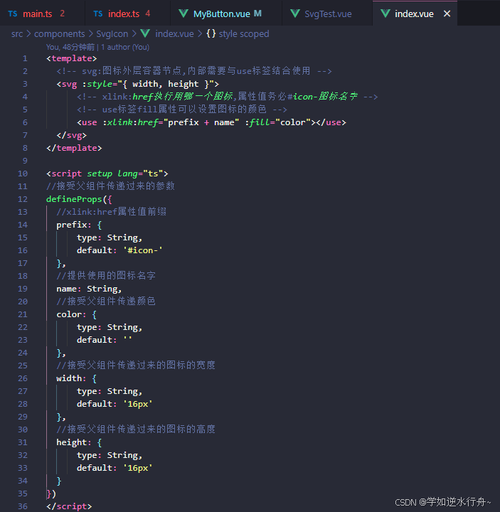Click the error count 2 on main.ts
This screenshot has width=500, height=512.
(62, 14)
